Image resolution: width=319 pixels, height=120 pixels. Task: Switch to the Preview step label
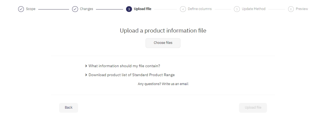pos(302,9)
